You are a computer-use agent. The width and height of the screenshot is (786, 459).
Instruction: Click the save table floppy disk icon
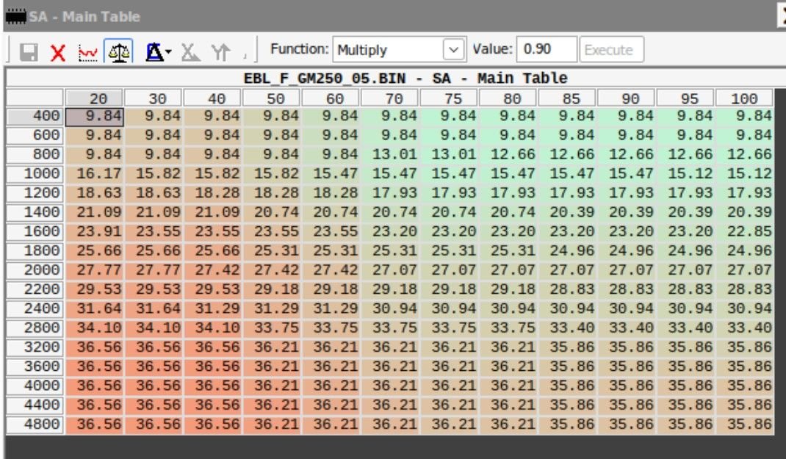pyautogui.click(x=29, y=51)
